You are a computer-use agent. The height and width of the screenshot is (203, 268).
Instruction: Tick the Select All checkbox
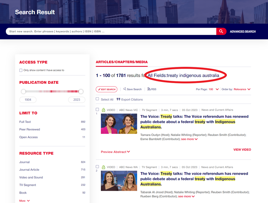tap(97, 99)
